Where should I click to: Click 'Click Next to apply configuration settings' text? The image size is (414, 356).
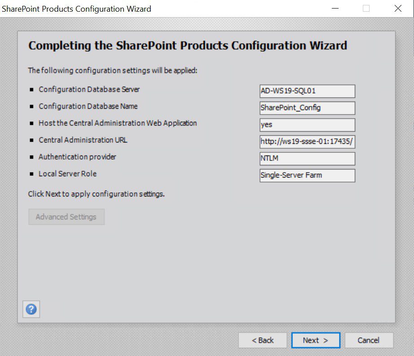(96, 194)
